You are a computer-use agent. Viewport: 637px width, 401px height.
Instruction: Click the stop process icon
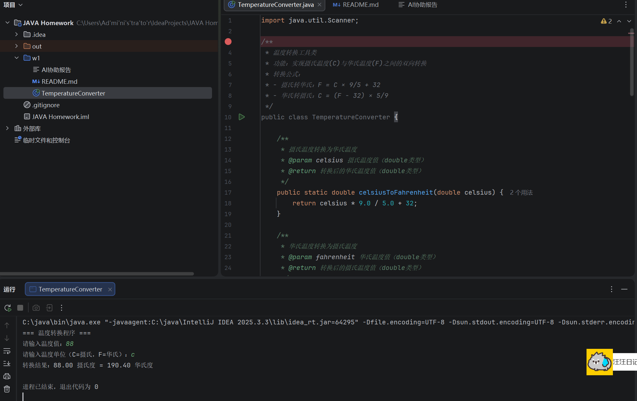tap(20, 308)
